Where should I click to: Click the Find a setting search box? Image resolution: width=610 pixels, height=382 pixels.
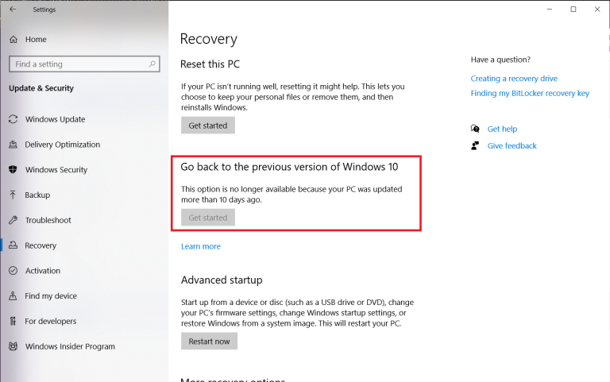click(84, 64)
